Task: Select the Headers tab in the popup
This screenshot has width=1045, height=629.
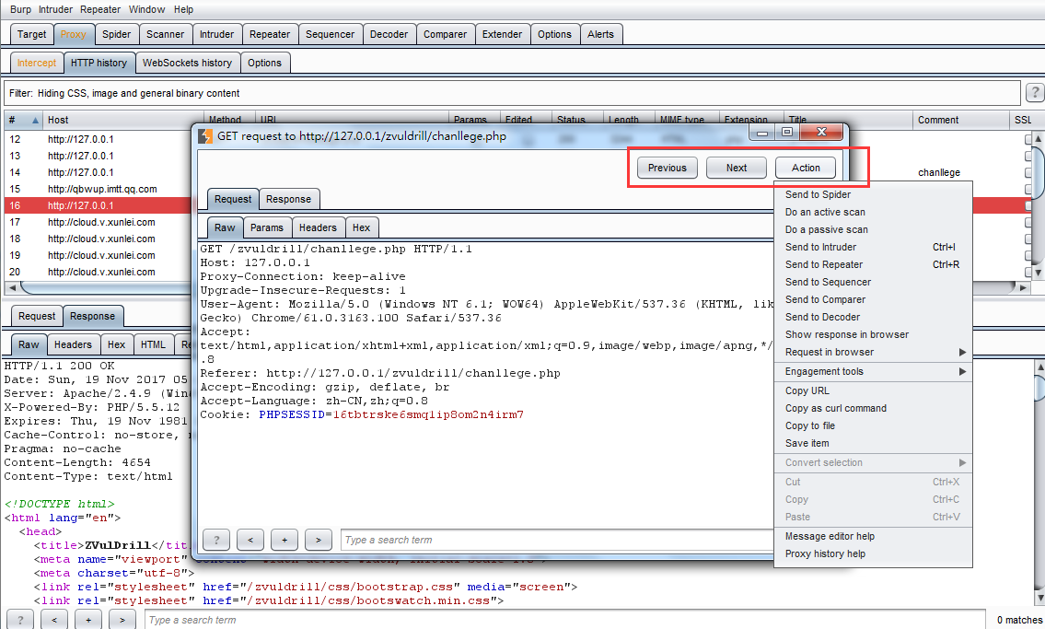Action: (318, 227)
